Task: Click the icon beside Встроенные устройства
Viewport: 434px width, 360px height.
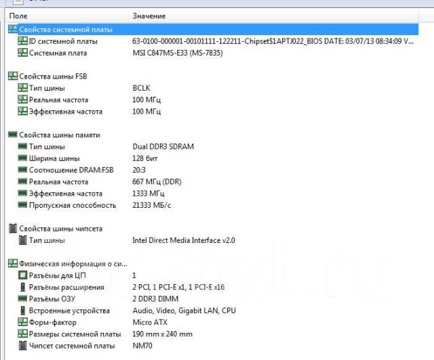Action: (x=22, y=311)
